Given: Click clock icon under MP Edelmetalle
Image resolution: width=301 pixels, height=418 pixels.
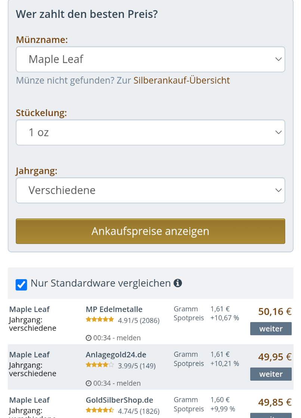Looking at the screenshot, I should 89,338.
